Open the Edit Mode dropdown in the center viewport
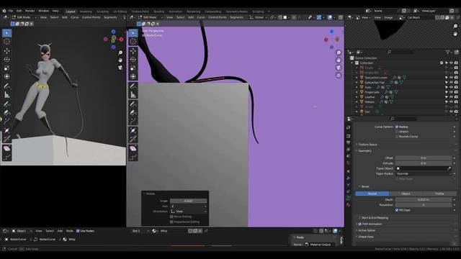The height and width of the screenshot is (259, 461). 151,17
